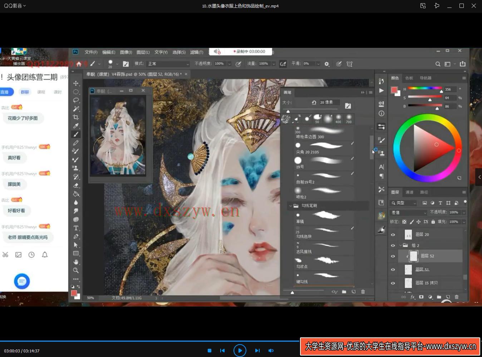Select the Lasso tool
Screen dimensions: 482x357
click(x=76, y=100)
